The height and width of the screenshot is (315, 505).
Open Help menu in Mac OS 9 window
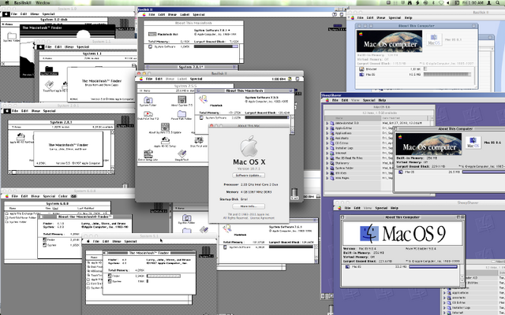coord(395,208)
